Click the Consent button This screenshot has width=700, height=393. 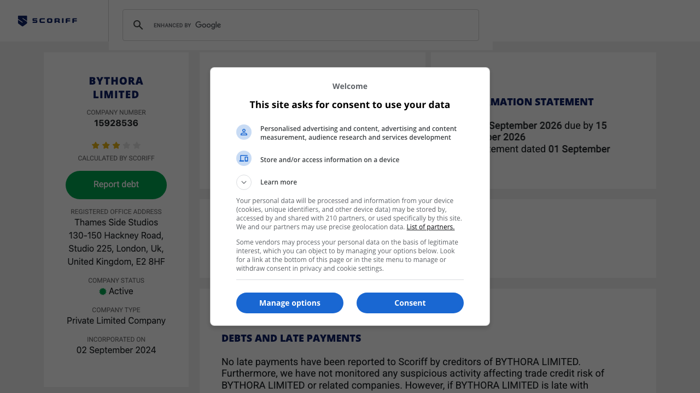pyautogui.click(x=410, y=303)
